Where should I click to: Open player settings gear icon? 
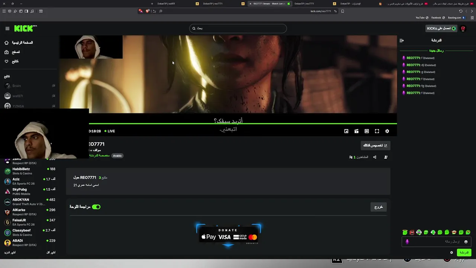point(387,131)
